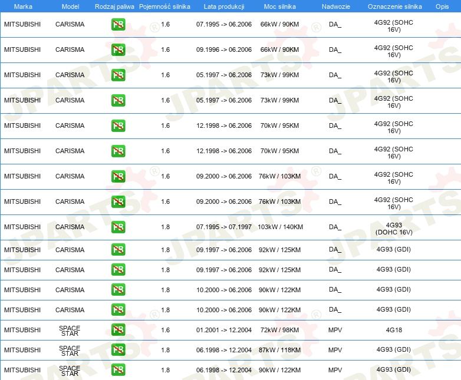
Task: Click the Opis column header
Action: click(x=442, y=6)
